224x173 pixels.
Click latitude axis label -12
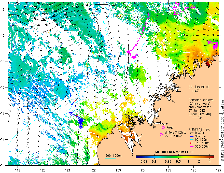click(3, 10)
